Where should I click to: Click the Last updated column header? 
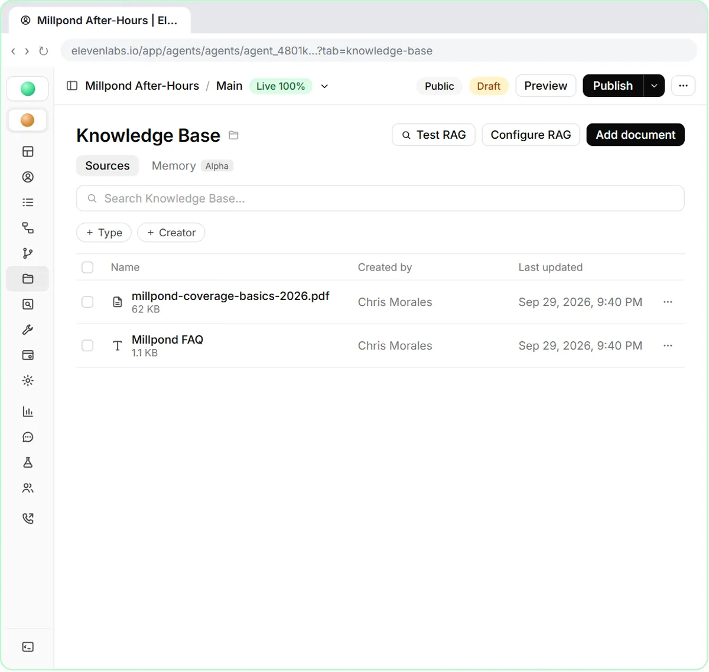(x=551, y=268)
